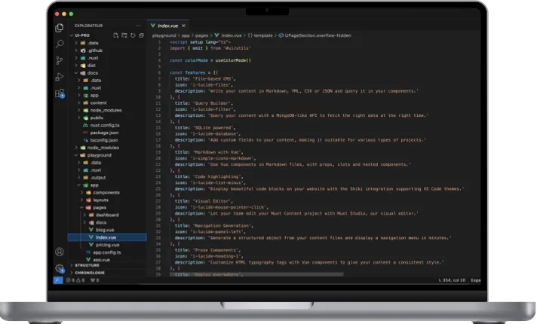Viewport: 537px width, 324px height.
Task: Click code text "icon: 'i-lucide-database'"
Action: 207,134
